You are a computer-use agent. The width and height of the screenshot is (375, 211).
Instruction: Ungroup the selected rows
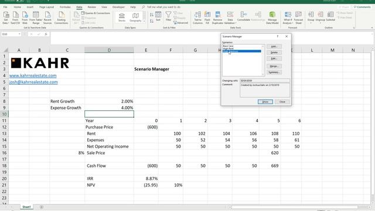coord(321,17)
